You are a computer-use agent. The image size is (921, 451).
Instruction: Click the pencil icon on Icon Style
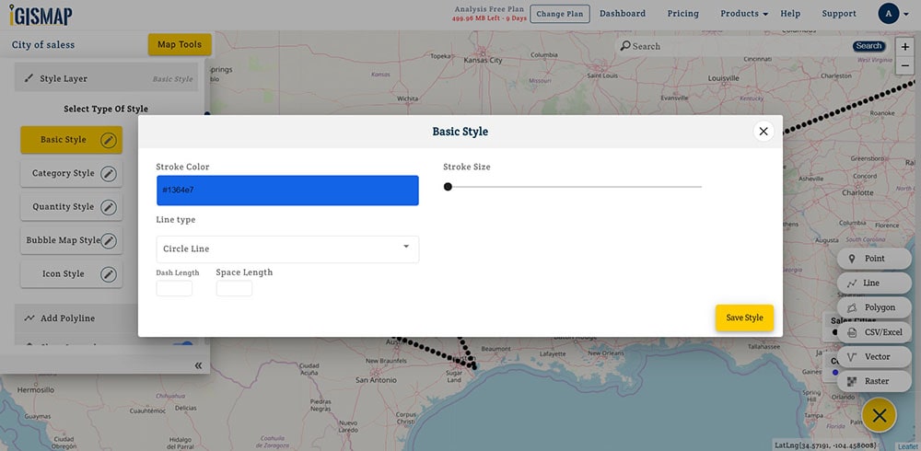pos(108,274)
